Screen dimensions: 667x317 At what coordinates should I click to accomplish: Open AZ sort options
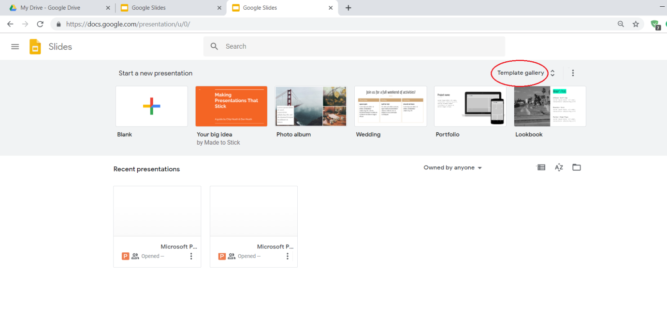[x=559, y=167]
